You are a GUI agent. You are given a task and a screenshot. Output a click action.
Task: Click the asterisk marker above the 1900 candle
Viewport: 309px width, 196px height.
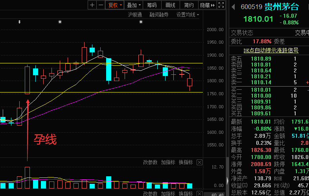coord(141,22)
